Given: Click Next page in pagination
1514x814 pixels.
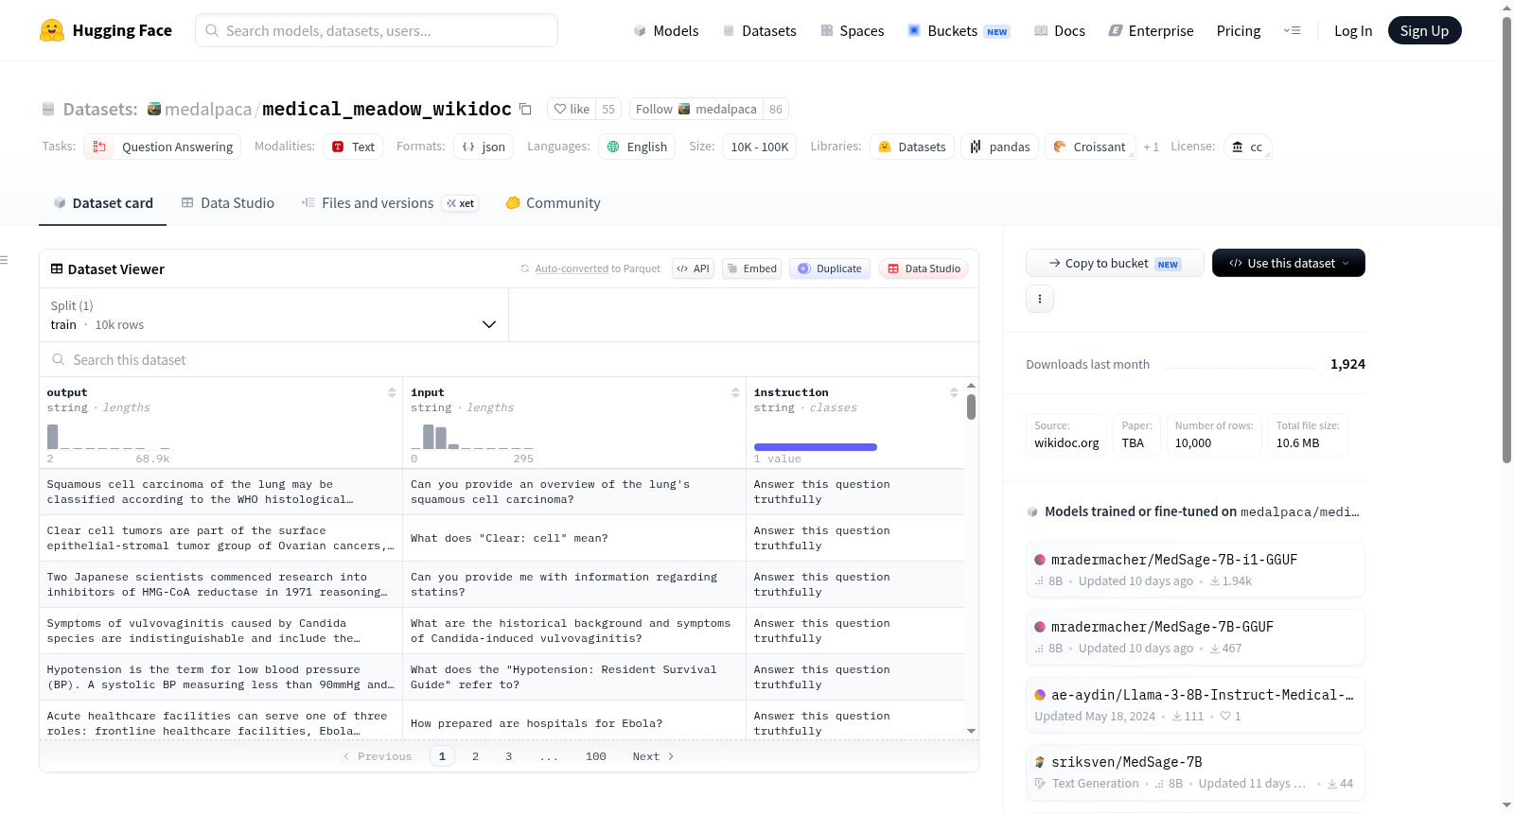Looking at the screenshot, I should pyautogui.click(x=653, y=756).
